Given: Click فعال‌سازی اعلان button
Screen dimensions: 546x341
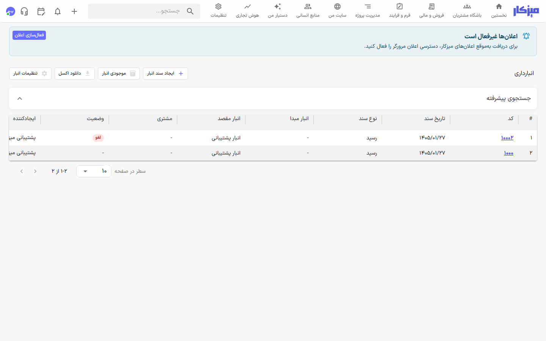Looking at the screenshot, I should click(x=29, y=35).
